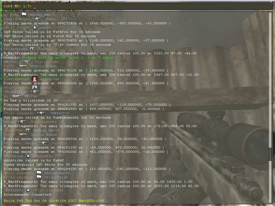Screen dimensions: 275x206
Task: Click the rifle icon between MM|Pub~ and KillingTime
Action: [x=27, y=62]
